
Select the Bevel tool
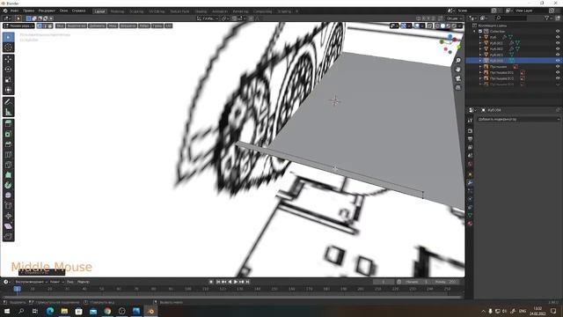tap(8, 144)
